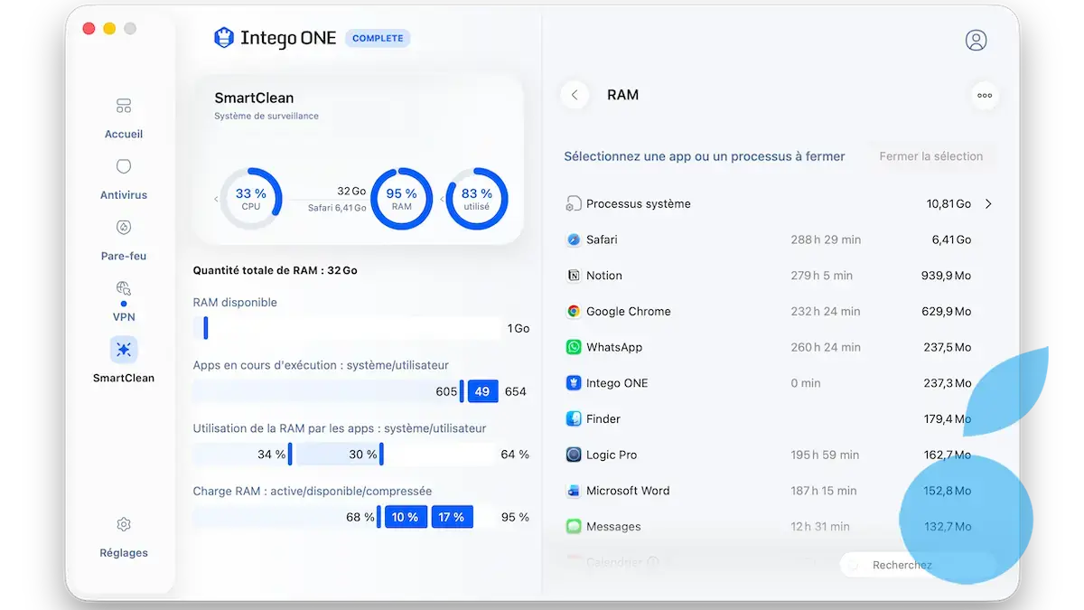Screen dimensions: 1084x610
Task: Click the 939,9 Mo Notion memory value
Action: [x=946, y=276]
